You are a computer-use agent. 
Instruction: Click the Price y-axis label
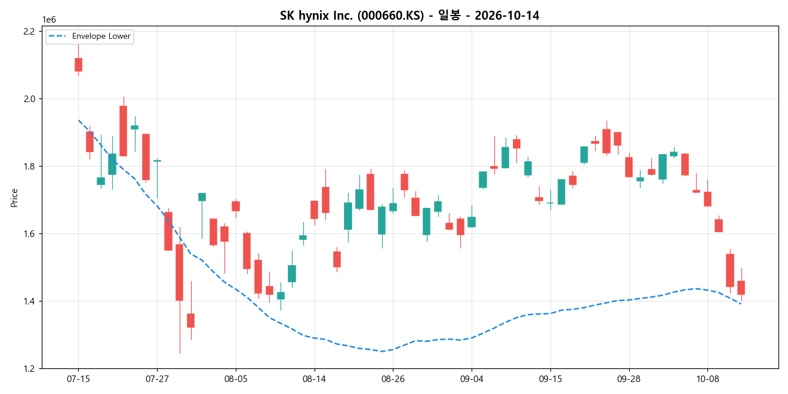tap(14, 198)
